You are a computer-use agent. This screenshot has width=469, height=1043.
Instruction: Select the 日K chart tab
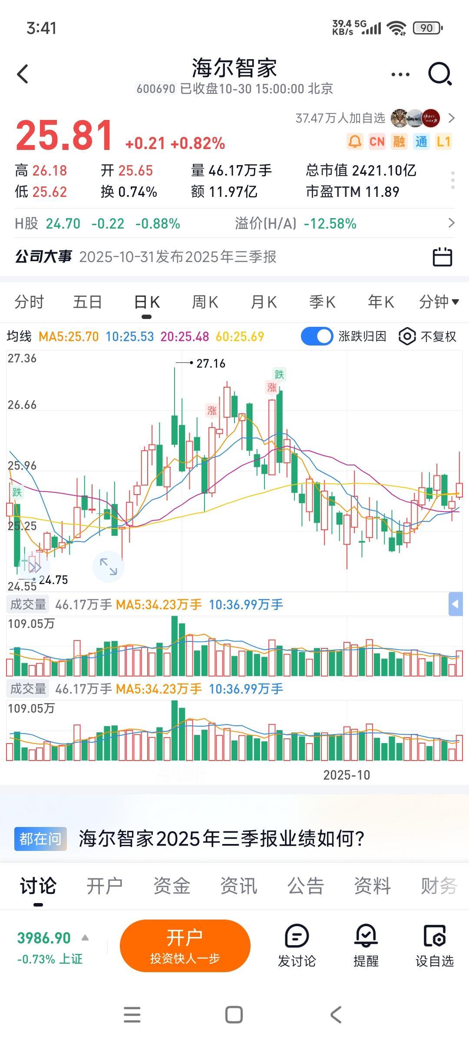click(147, 302)
